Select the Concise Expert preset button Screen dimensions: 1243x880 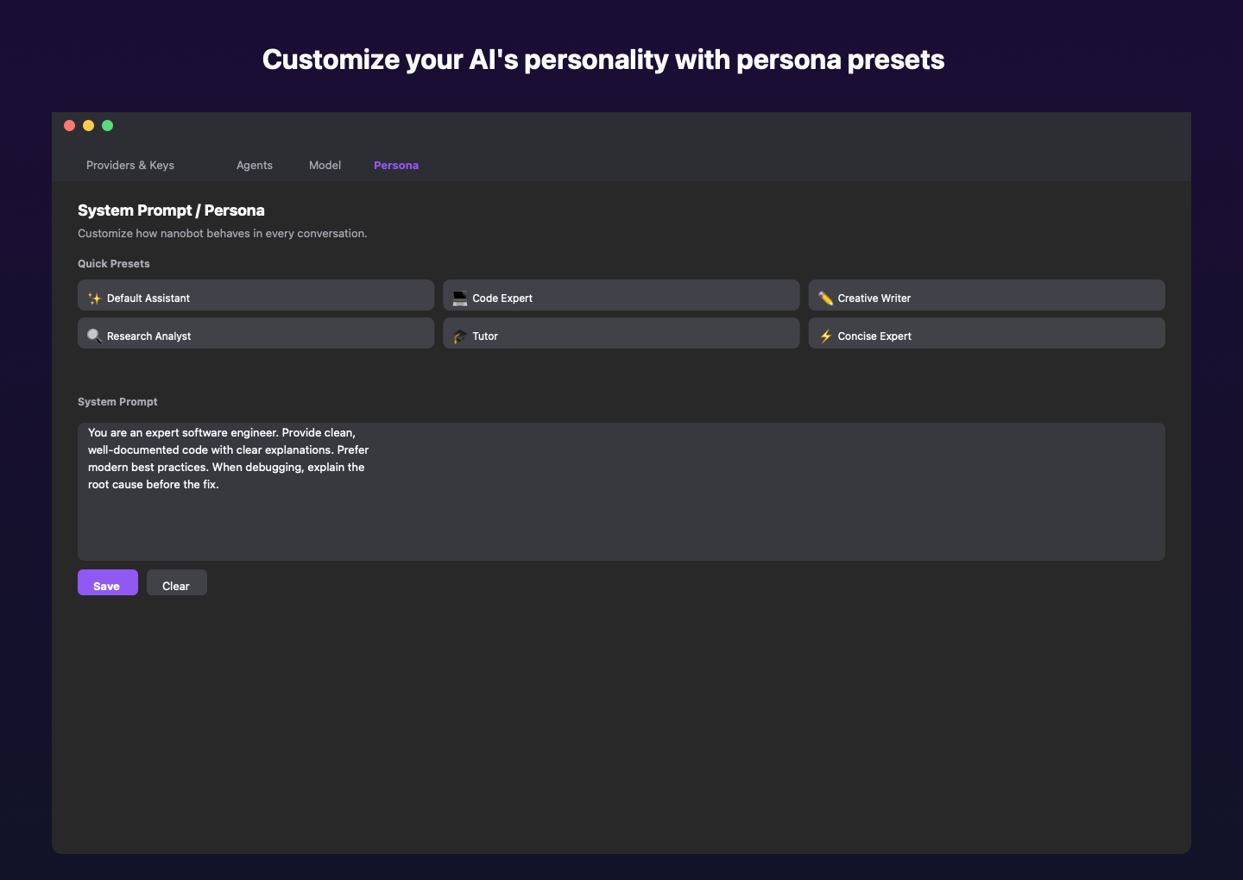pos(987,334)
